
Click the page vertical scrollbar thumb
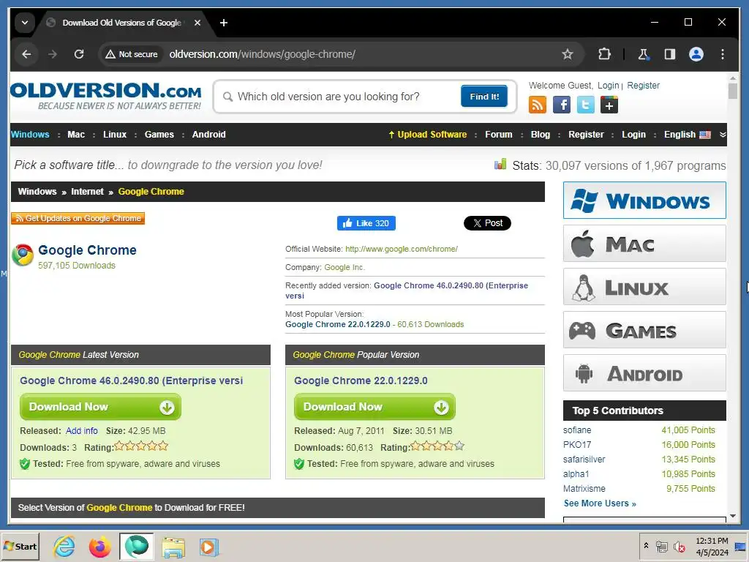733,91
